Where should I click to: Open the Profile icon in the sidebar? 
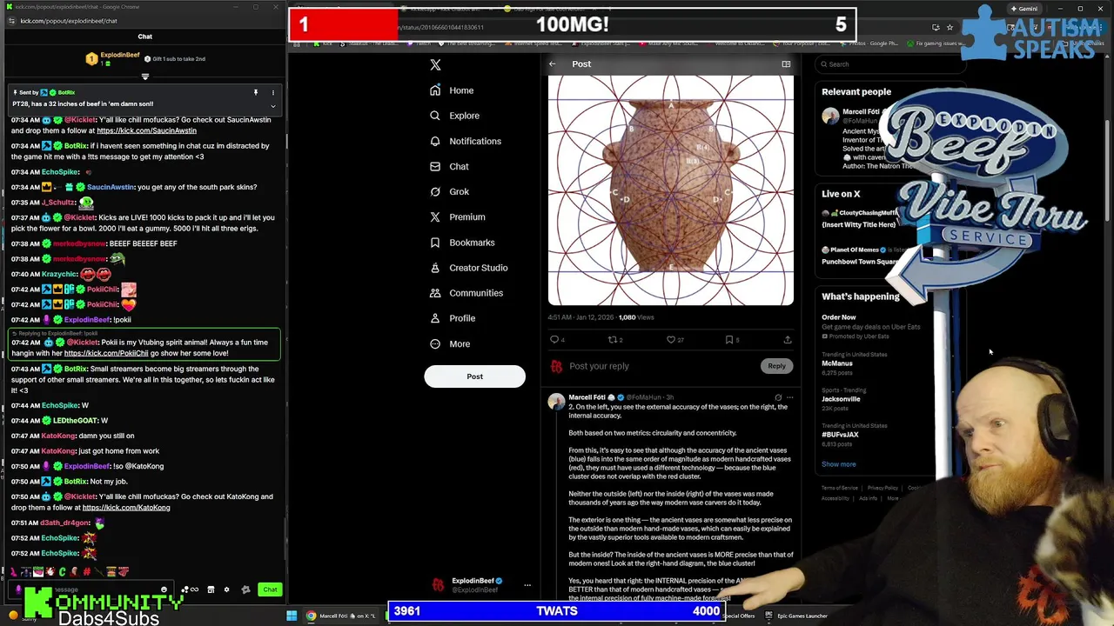pyautogui.click(x=435, y=318)
